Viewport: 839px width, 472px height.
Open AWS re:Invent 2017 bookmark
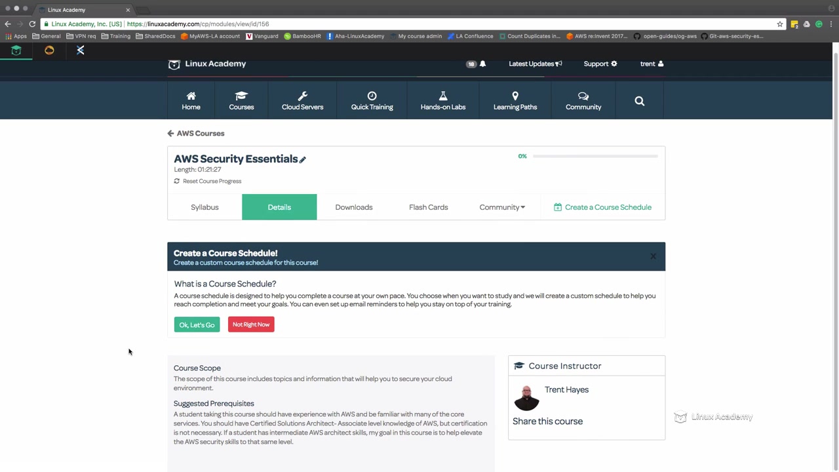pyautogui.click(x=597, y=36)
